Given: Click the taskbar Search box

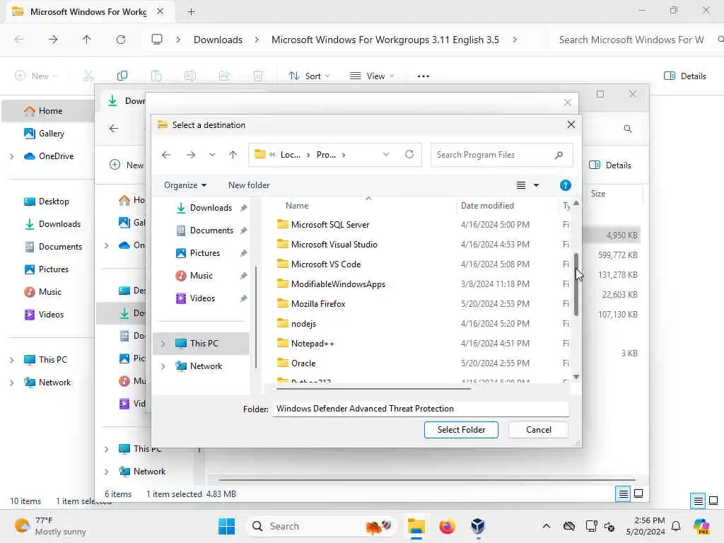Looking at the screenshot, I should click(322, 526).
